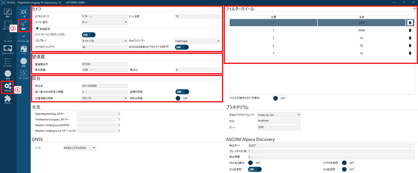Open the Rawコンバーター FreeImage dropdown
Image resolution: width=418 pixels, height=173 pixels.
197,41
